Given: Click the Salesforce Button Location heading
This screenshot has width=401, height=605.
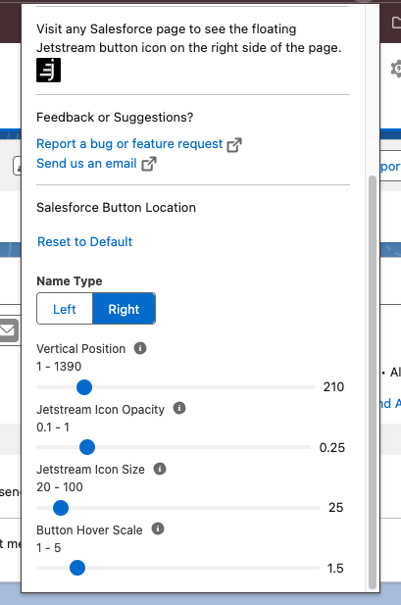Looking at the screenshot, I should [x=116, y=208].
